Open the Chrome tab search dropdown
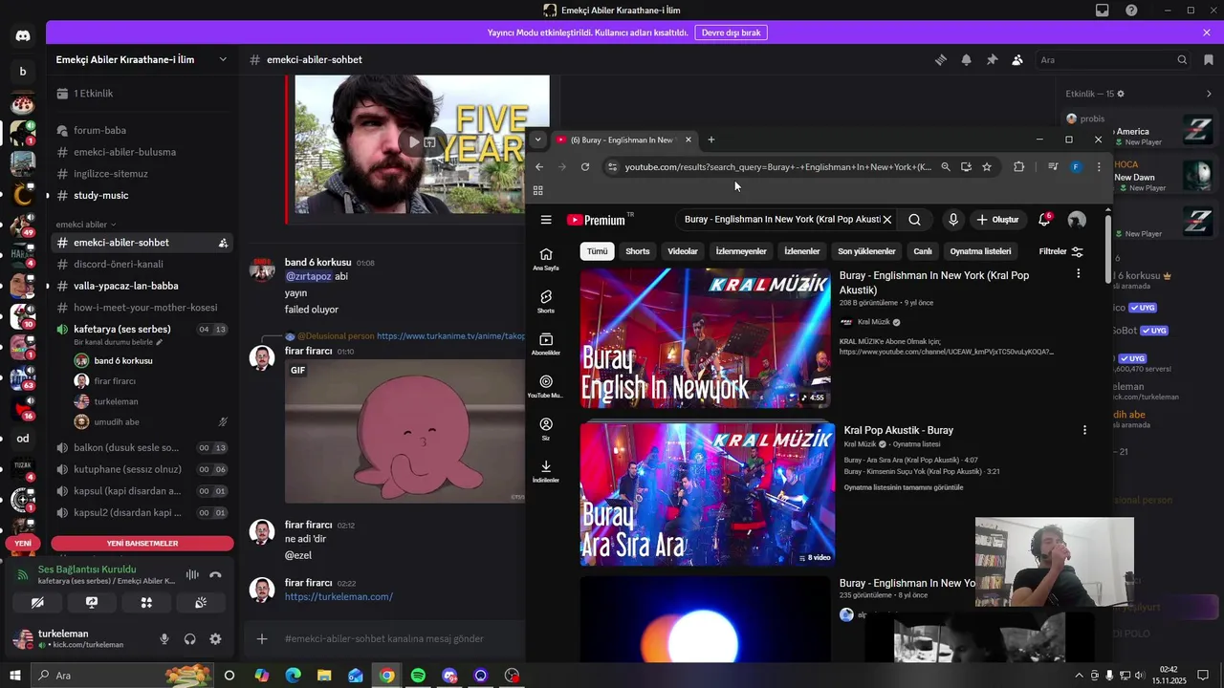1224x688 pixels. click(537, 140)
